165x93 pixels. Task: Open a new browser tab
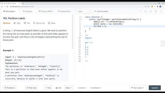[x=23, y=3]
